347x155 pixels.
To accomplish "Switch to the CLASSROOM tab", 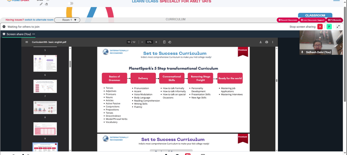I will [315, 15].
